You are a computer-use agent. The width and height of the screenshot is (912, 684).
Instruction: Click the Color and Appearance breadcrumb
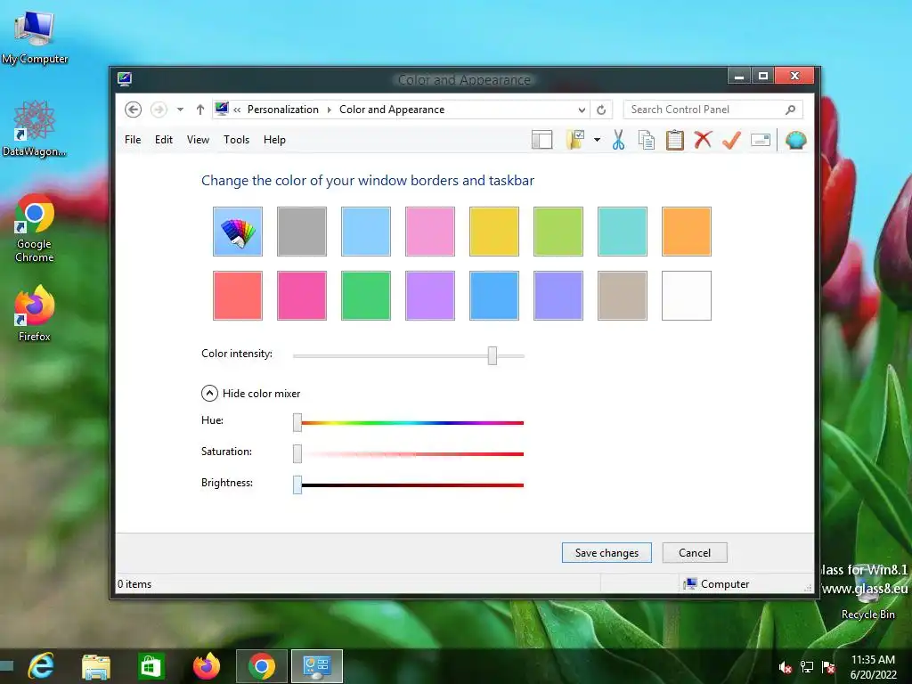click(x=392, y=110)
